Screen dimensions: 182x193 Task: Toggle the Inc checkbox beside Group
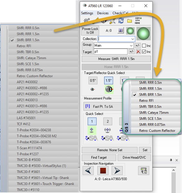(x=144, y=46)
